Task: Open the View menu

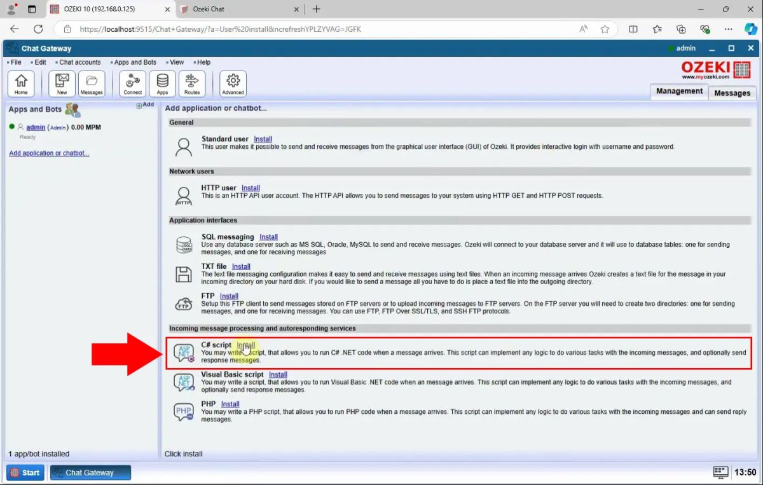Action: (177, 62)
